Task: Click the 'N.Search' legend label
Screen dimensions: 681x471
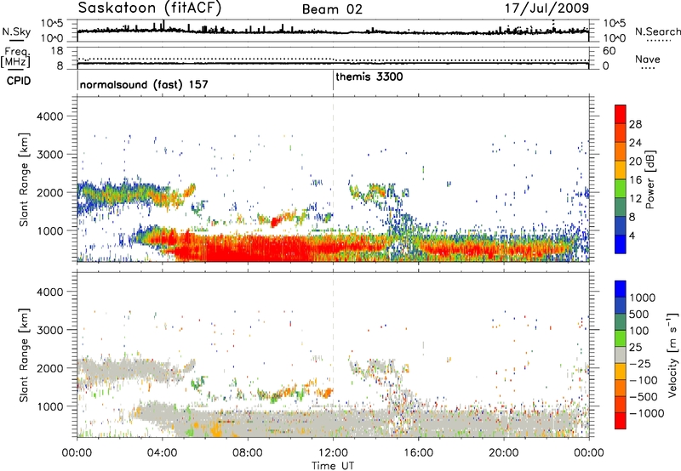Action: tap(658, 31)
